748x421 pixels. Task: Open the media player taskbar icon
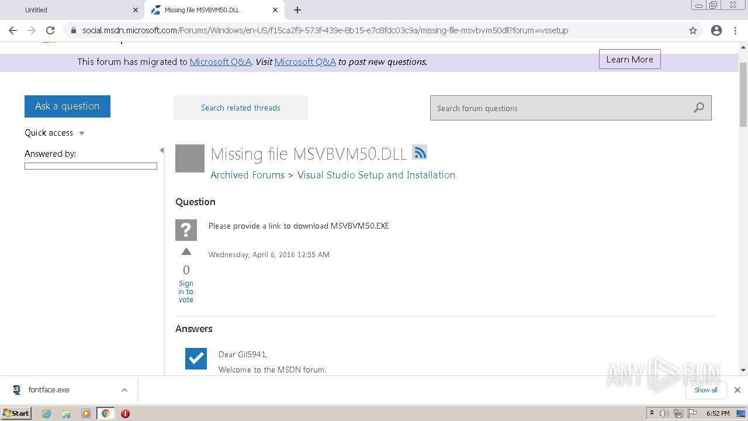pyautogui.click(x=86, y=413)
